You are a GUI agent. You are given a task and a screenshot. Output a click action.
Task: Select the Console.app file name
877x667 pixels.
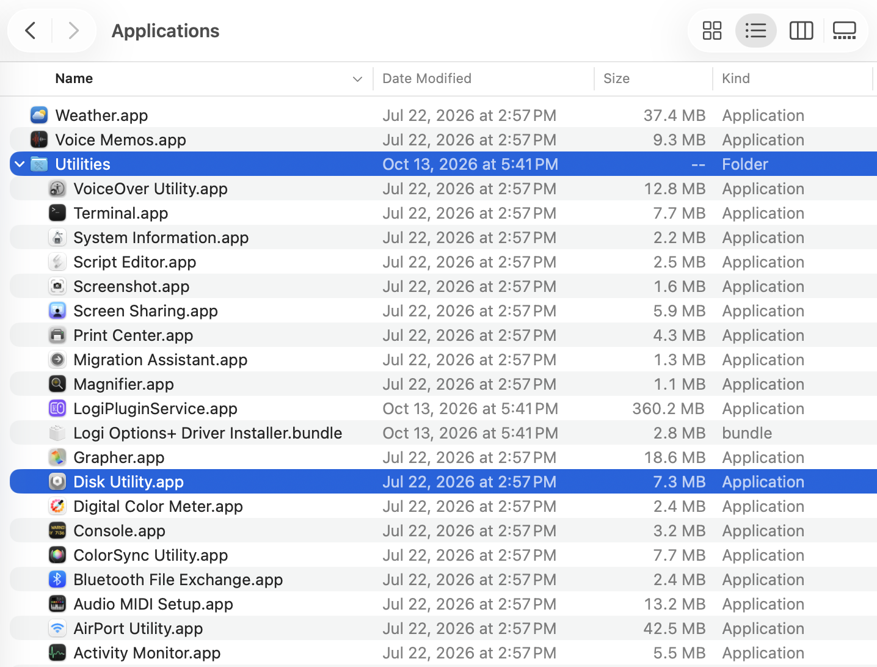tap(119, 531)
